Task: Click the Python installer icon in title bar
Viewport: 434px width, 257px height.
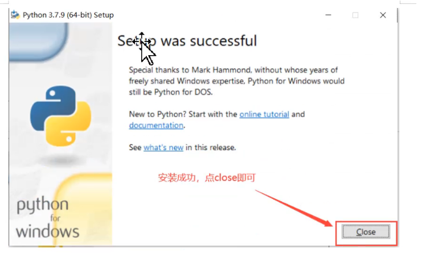Action: click(x=15, y=15)
